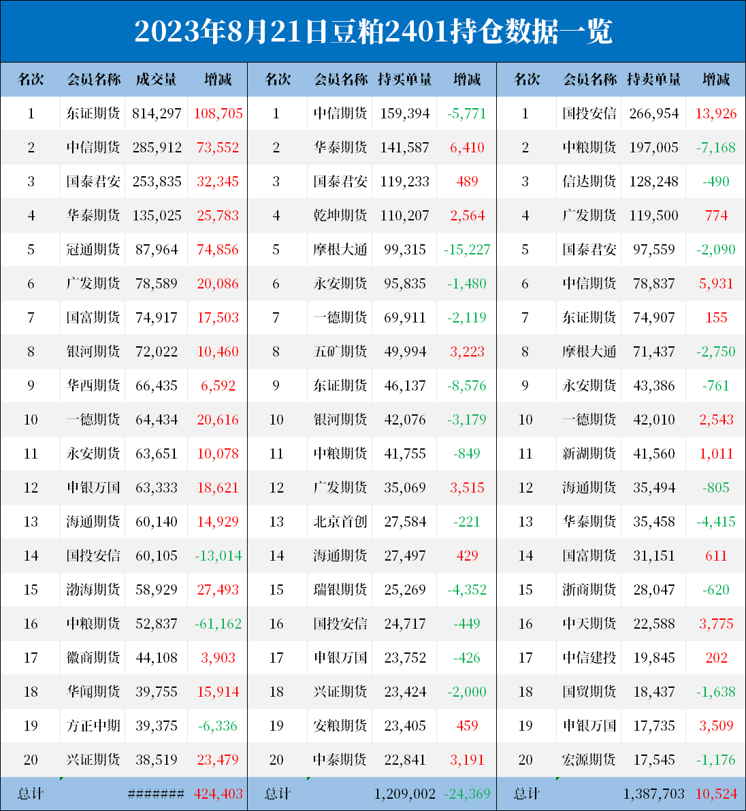Select the 持买单量 column header
The height and width of the screenshot is (811, 746).
tap(404, 79)
